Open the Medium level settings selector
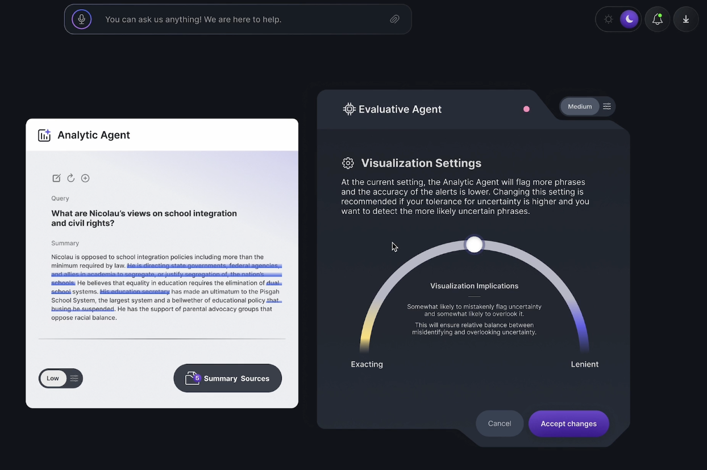 [580, 107]
